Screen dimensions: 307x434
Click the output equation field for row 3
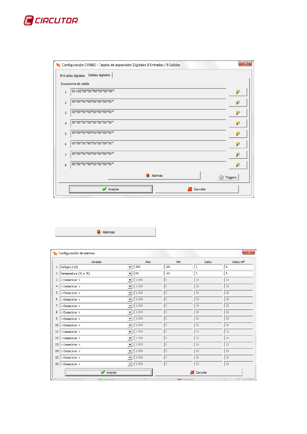click(148, 113)
